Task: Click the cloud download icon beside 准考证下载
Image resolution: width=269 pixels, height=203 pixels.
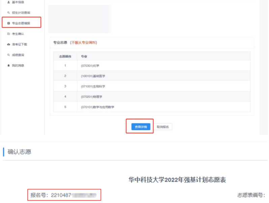Action: click(x=8, y=44)
